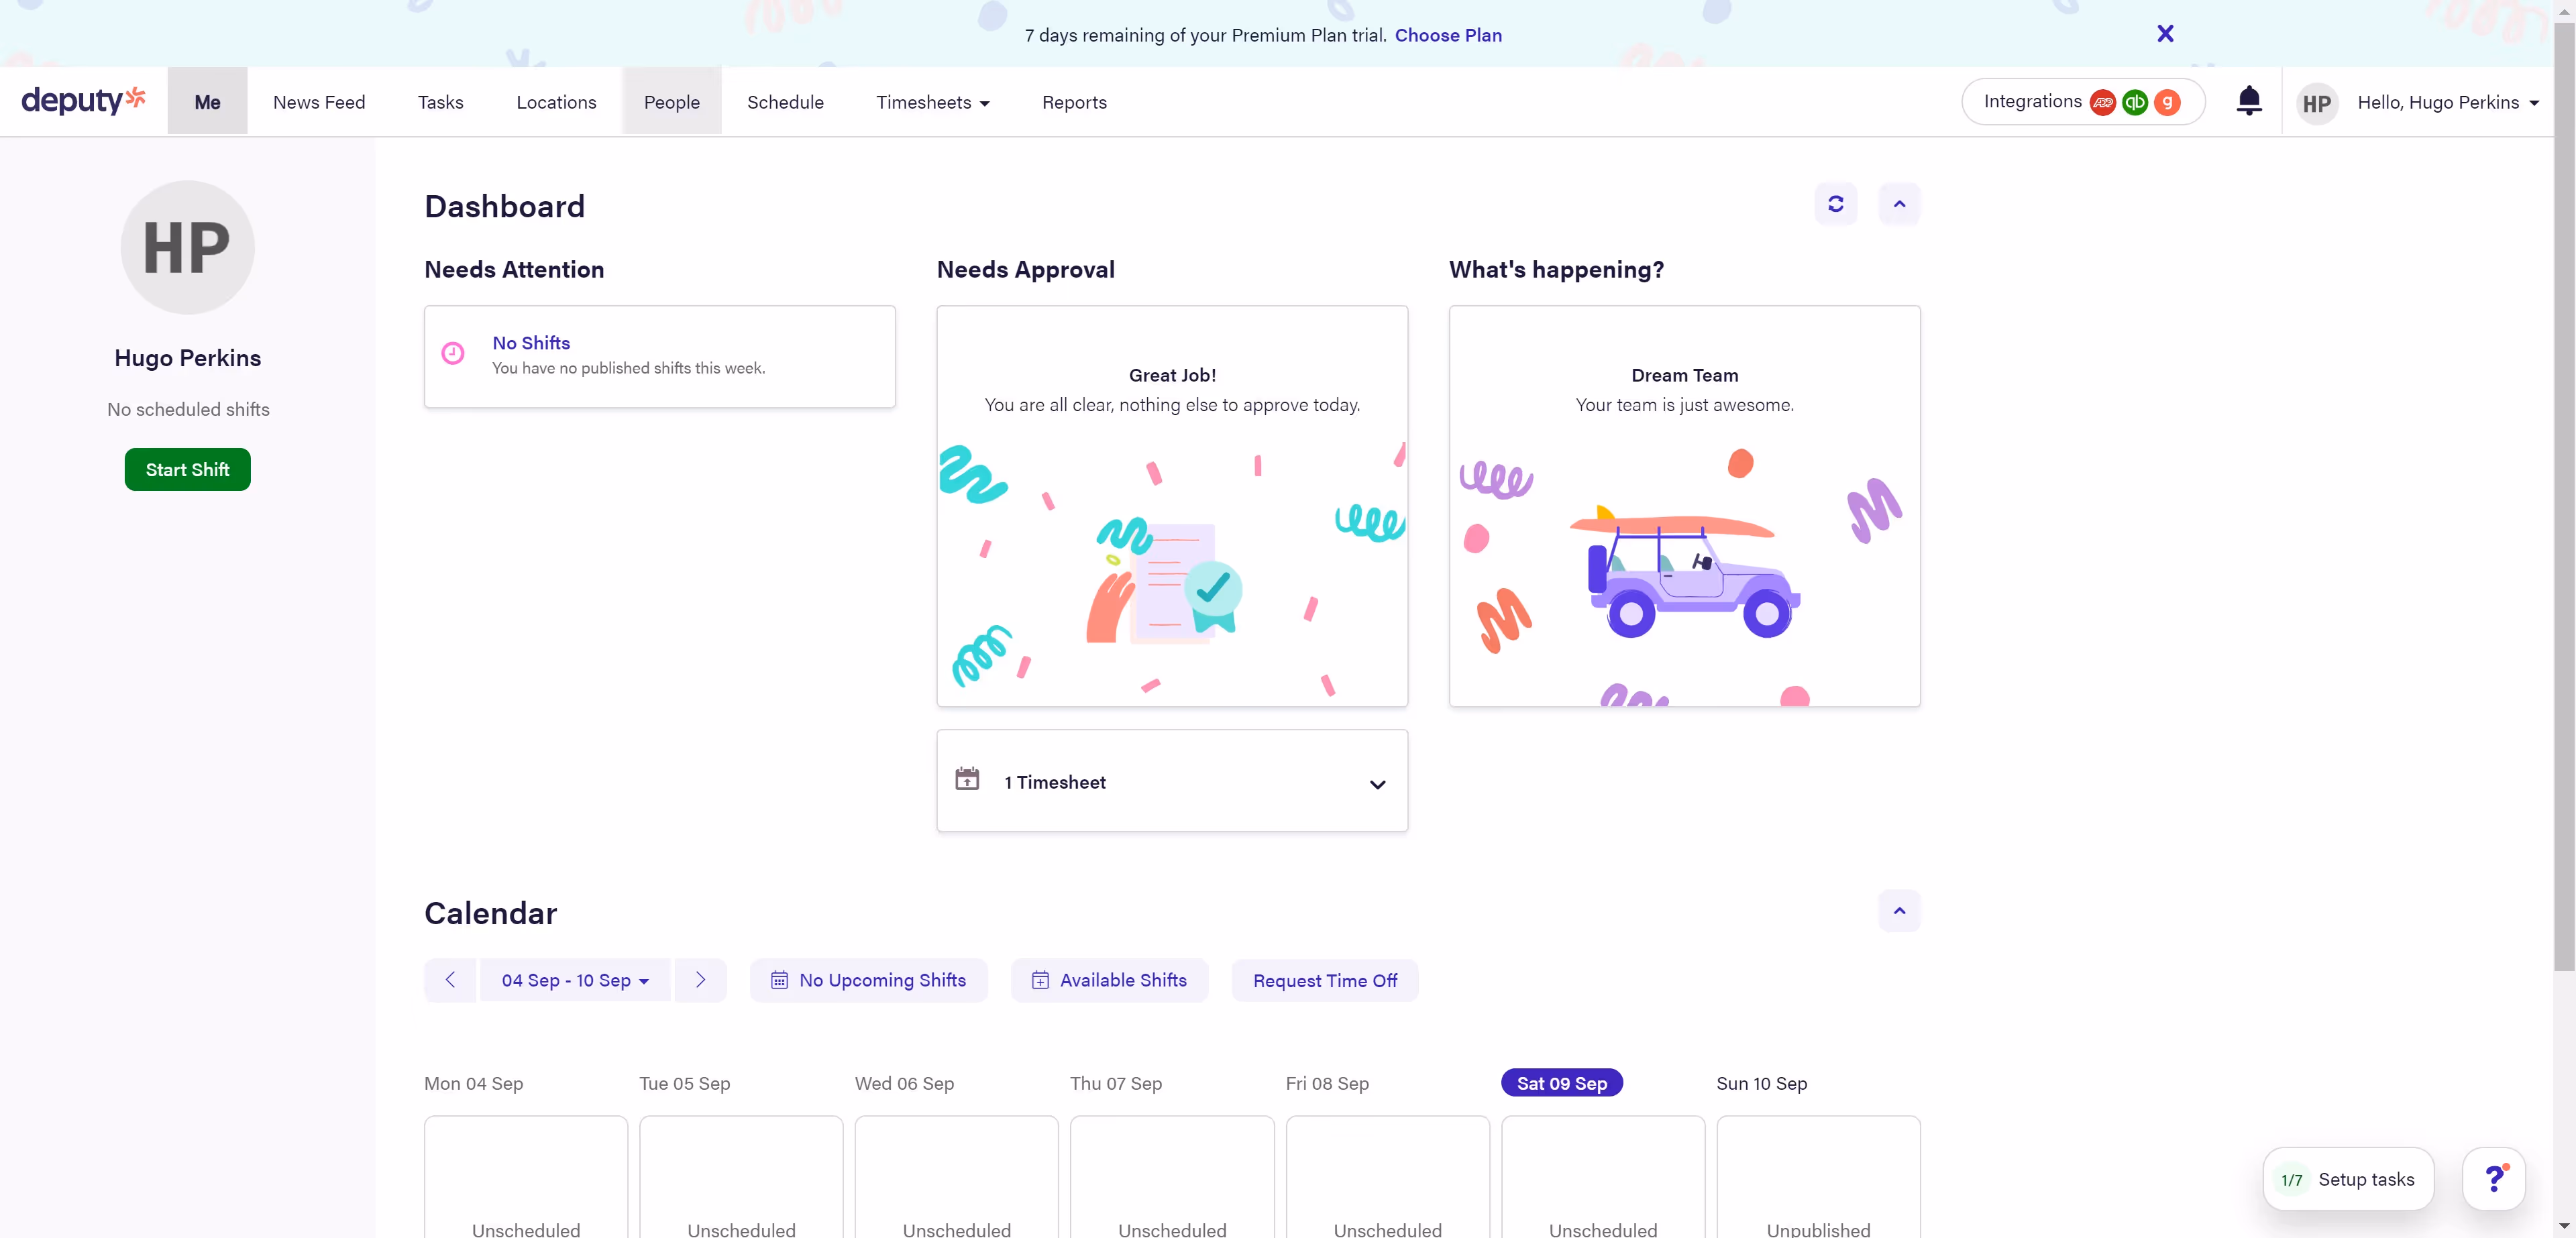Refresh the Dashboard with the sync icon
Image resolution: width=2576 pixels, height=1238 pixels.
(1835, 204)
